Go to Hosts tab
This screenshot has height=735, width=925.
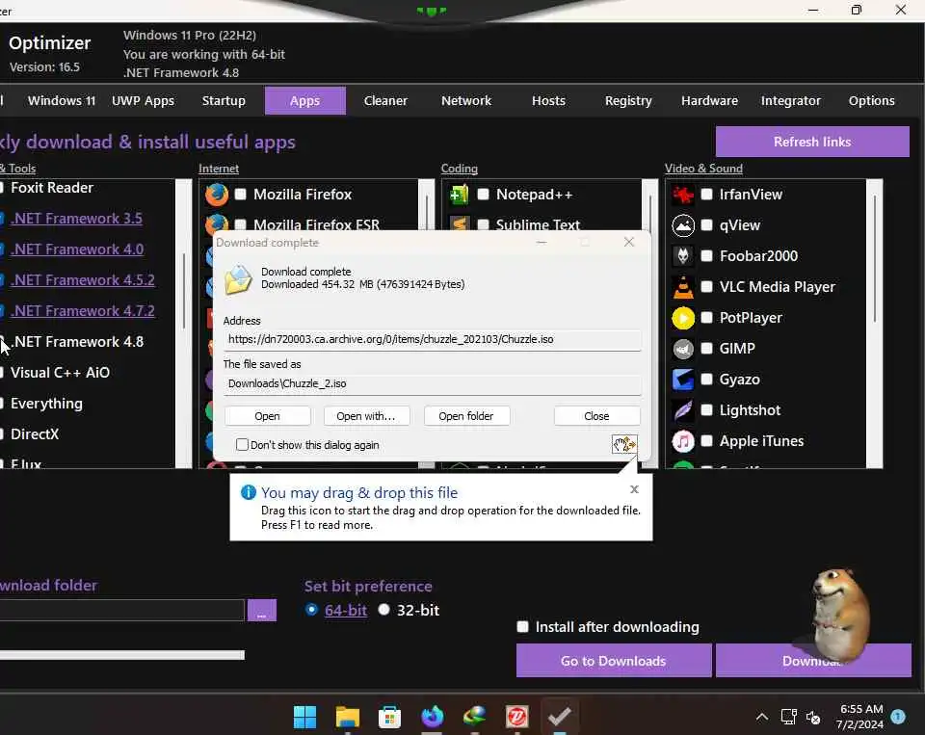click(x=548, y=101)
